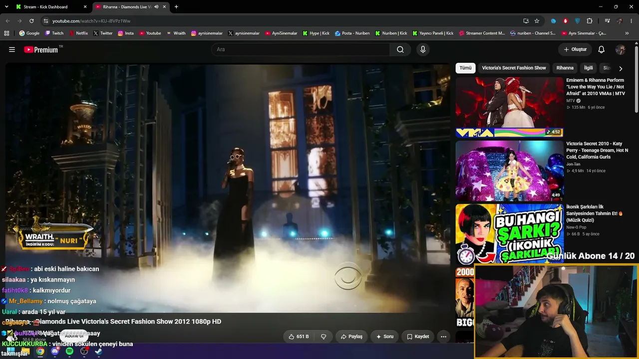The height and width of the screenshot is (359, 639).
Task: Open the media control icon in Chrome toolbar
Action: [x=607, y=21]
